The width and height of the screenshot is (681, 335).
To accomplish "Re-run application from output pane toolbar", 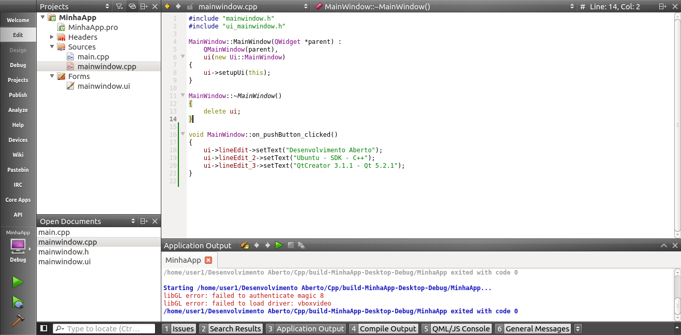I will pos(279,246).
